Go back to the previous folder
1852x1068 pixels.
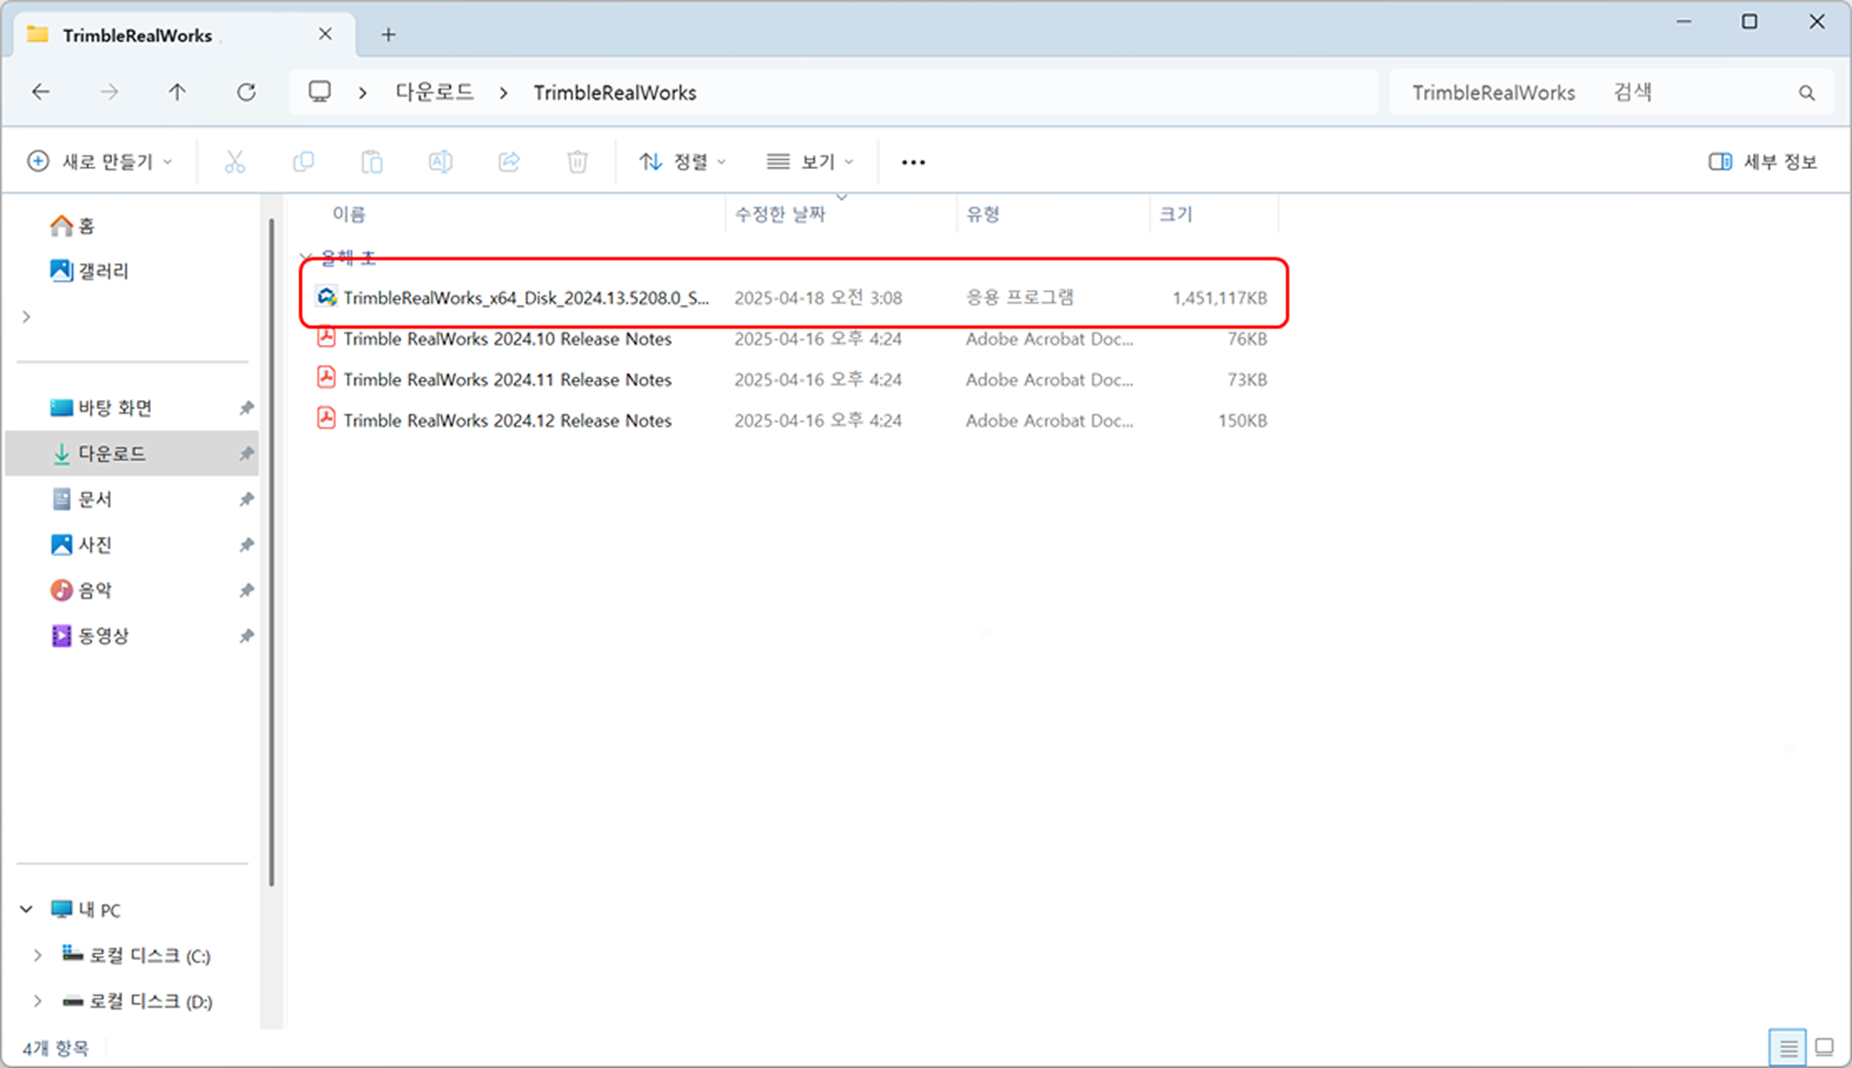click(x=40, y=92)
